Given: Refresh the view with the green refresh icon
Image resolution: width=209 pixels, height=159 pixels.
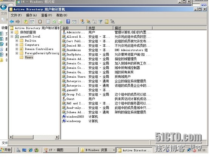Looking at the screenshot, I should tap(54, 21).
